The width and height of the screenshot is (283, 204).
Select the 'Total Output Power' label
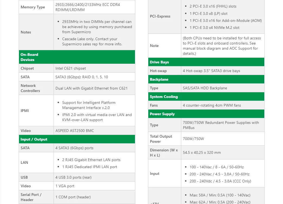161,139
